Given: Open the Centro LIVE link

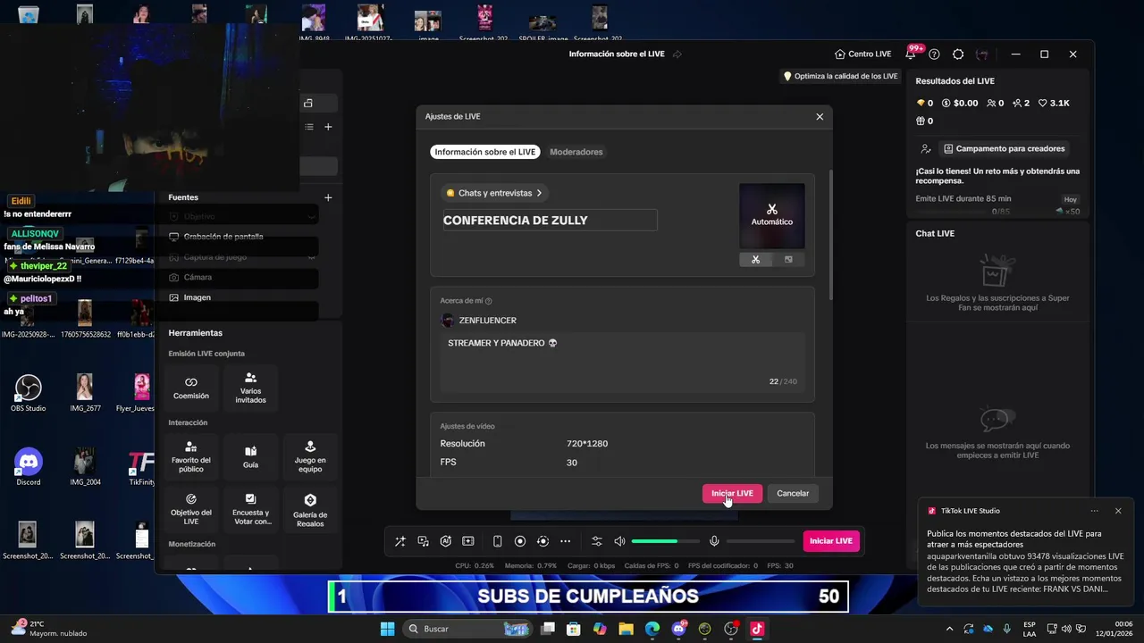Looking at the screenshot, I should (862, 54).
